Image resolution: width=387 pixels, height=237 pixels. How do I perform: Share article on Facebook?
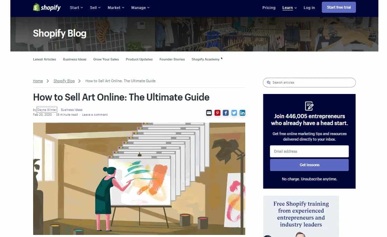point(226,113)
